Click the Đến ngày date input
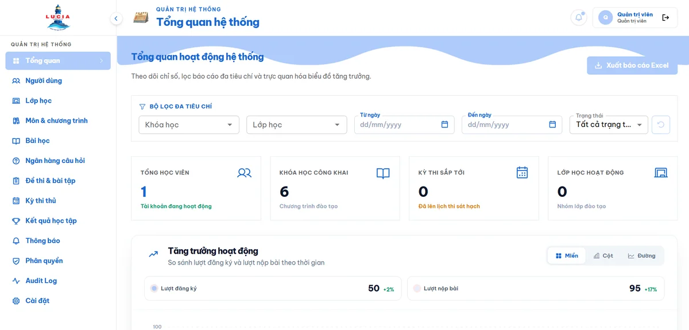 (512, 125)
